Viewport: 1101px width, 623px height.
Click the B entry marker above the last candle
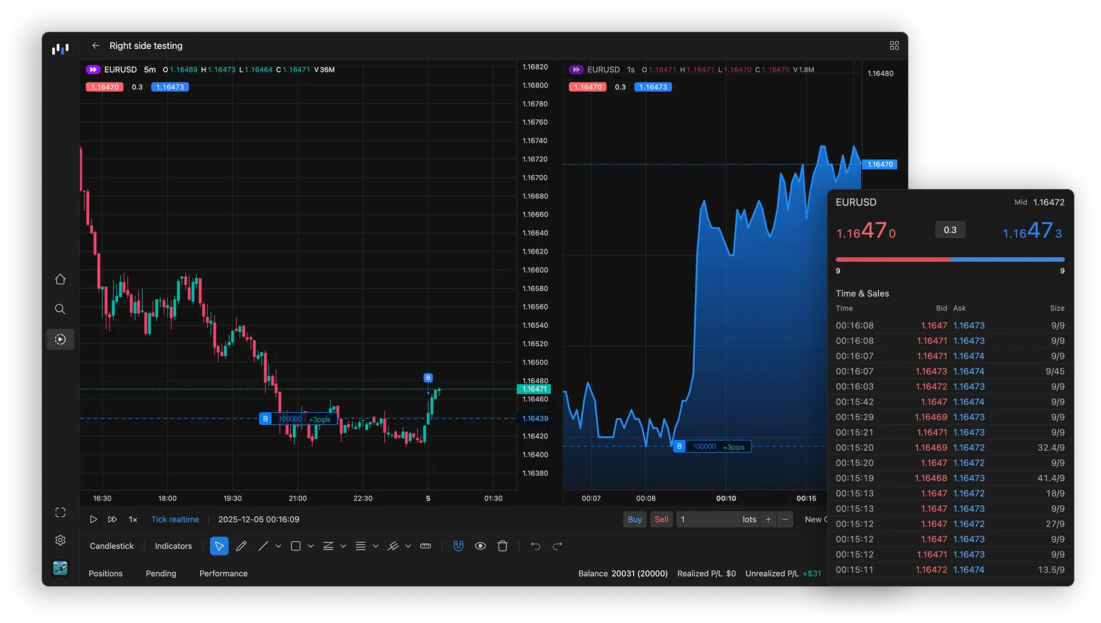pyautogui.click(x=428, y=378)
